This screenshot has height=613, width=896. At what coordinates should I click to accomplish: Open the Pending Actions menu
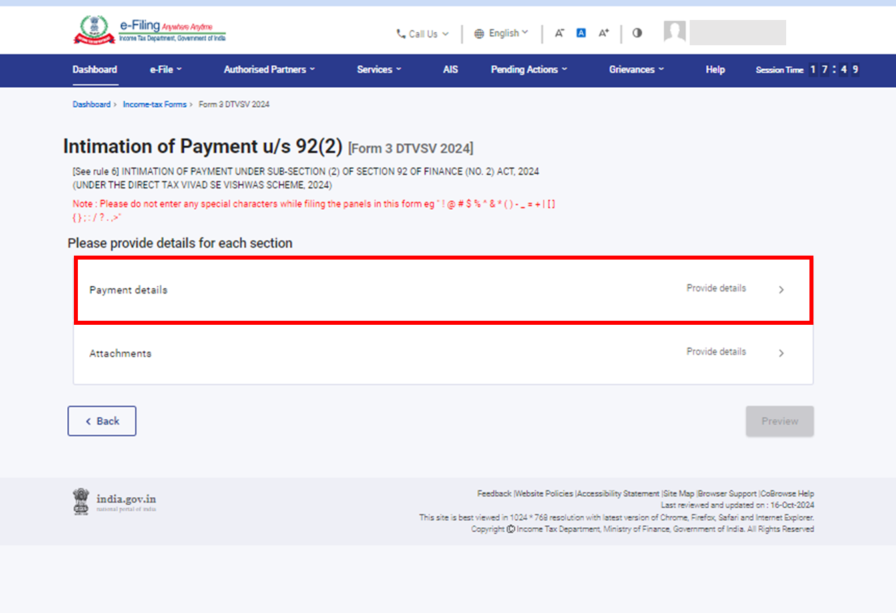pos(528,69)
